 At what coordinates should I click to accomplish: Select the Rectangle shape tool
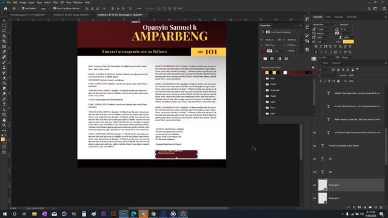click(x=4, y=114)
